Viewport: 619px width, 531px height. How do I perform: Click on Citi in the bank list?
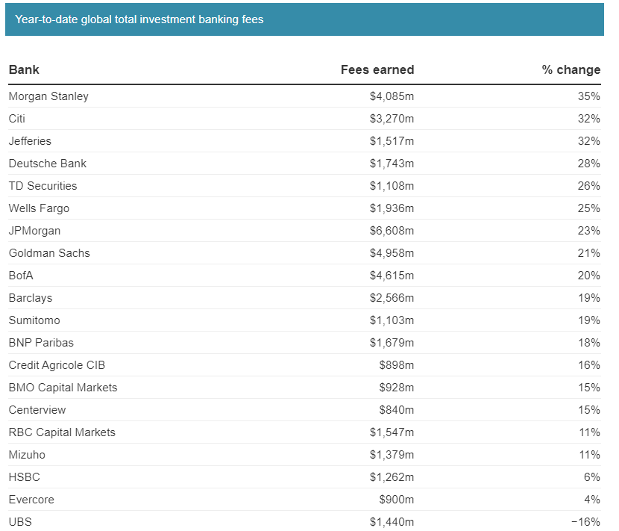17,119
